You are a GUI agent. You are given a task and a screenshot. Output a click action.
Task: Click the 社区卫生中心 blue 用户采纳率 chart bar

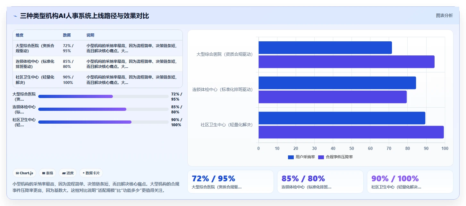click(342, 118)
